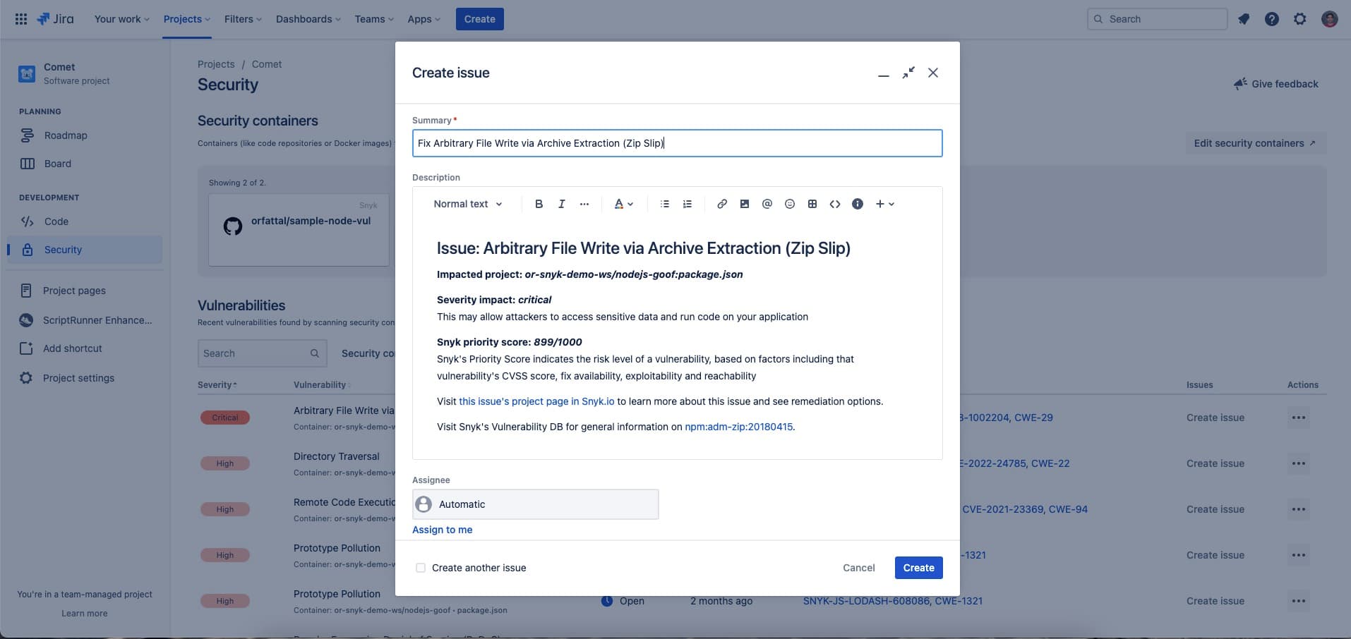Open the user profile avatar
The height and width of the screenshot is (639, 1351).
coord(1330,19)
